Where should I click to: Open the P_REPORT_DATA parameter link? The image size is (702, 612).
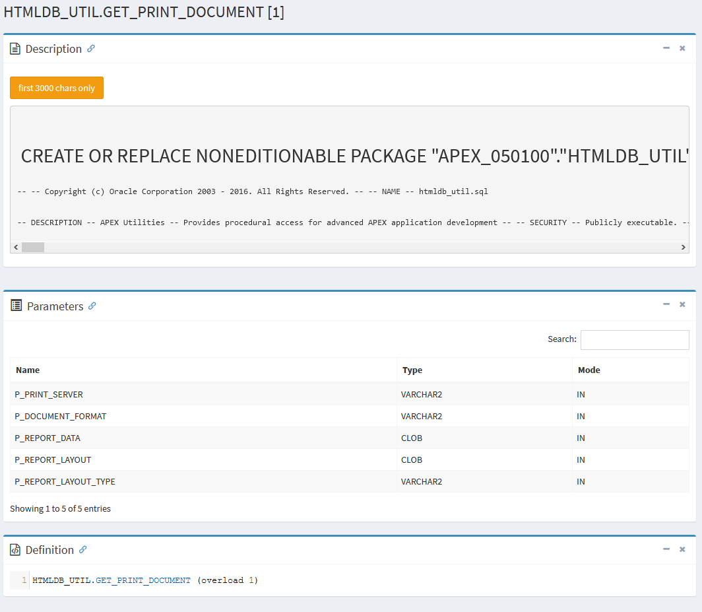click(x=47, y=438)
